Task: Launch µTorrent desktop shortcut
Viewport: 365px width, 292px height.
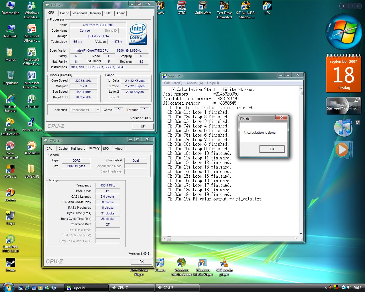Action: pyautogui.click(x=32, y=102)
